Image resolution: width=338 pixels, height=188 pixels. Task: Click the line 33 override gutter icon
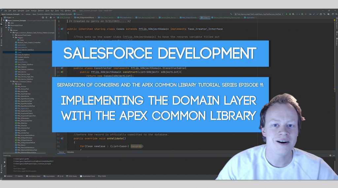point(62,138)
